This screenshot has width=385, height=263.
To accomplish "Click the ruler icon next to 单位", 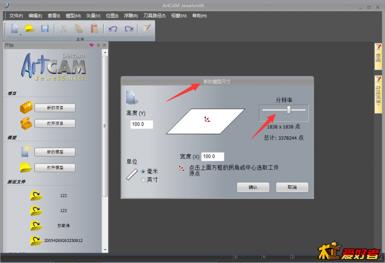I will [132, 174].
